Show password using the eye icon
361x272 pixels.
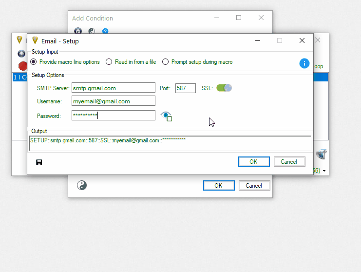[x=166, y=116]
